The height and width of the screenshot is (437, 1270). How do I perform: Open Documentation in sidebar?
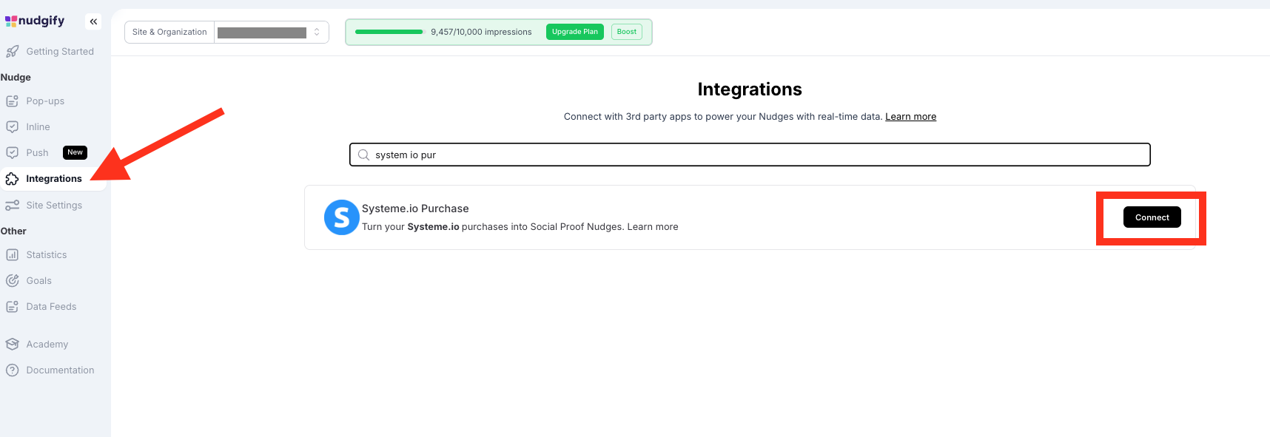pos(60,370)
